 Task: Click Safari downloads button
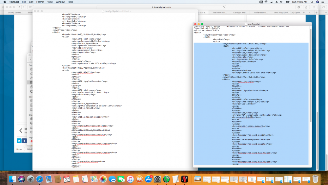(x=298, y=7)
